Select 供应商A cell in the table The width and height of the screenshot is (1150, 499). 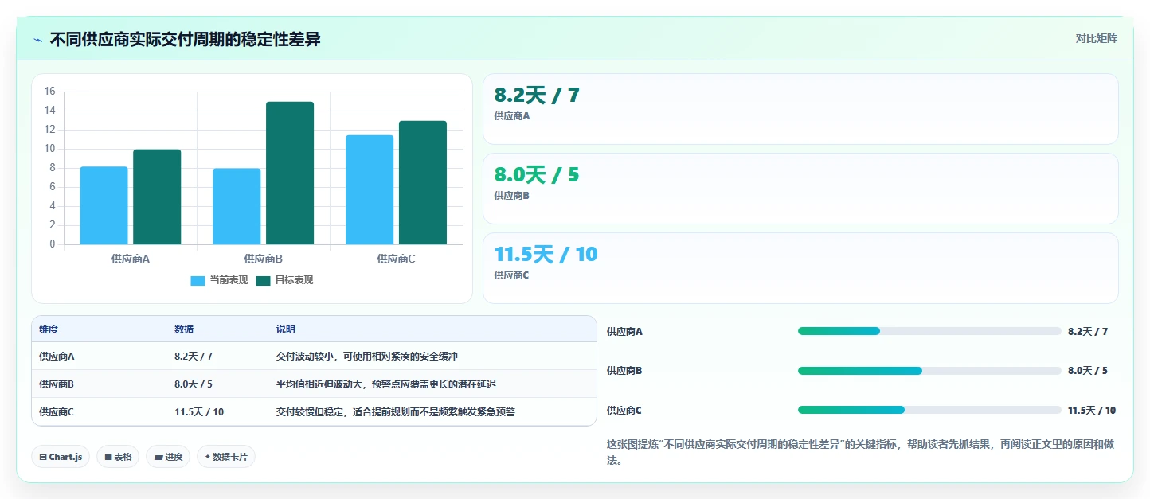(57, 356)
